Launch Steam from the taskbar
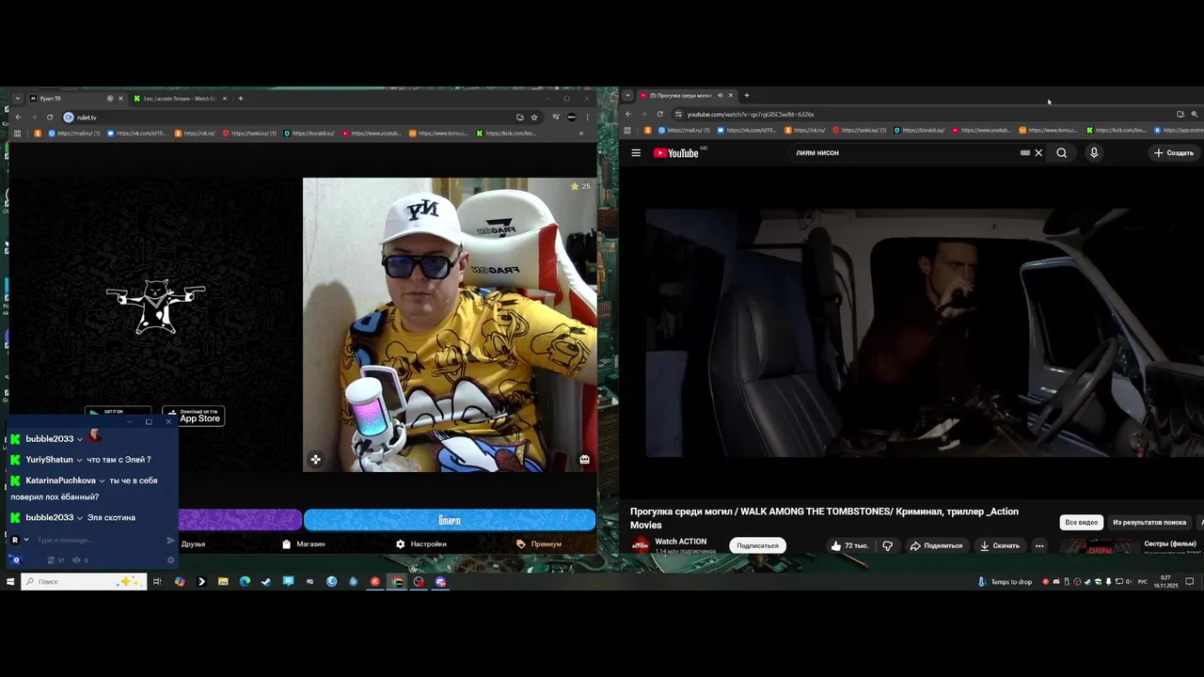Screen dimensions: 1204x677 (x=266, y=582)
